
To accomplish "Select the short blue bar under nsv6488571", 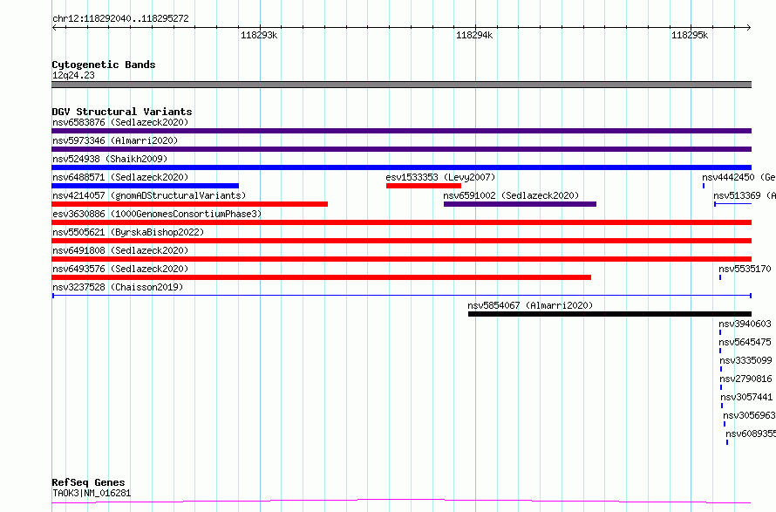I will tap(145, 186).
